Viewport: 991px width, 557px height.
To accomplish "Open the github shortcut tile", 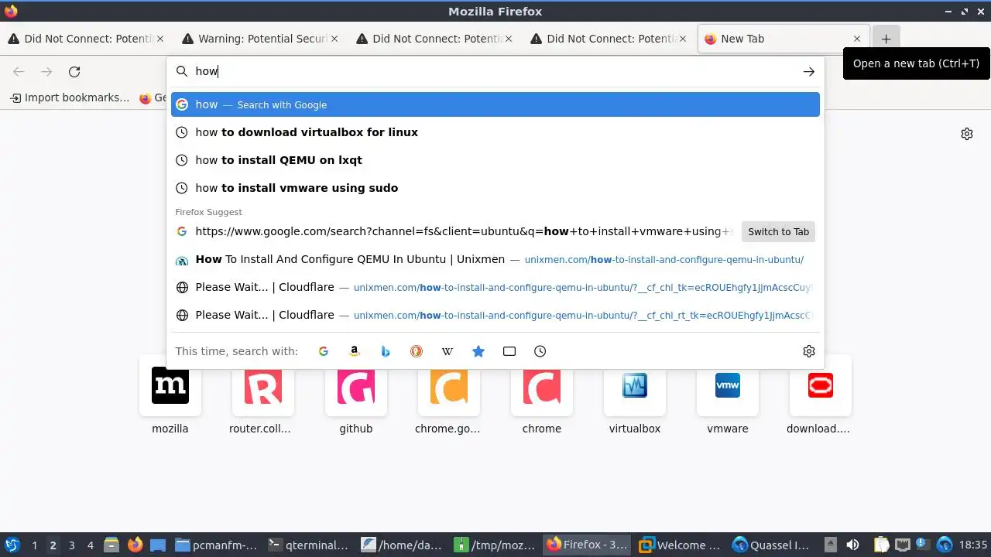I will [356, 395].
